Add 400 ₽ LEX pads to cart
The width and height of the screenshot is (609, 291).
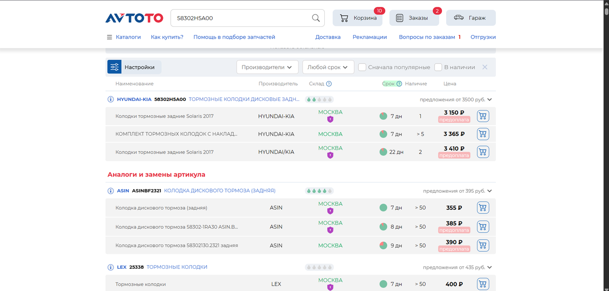483,284
